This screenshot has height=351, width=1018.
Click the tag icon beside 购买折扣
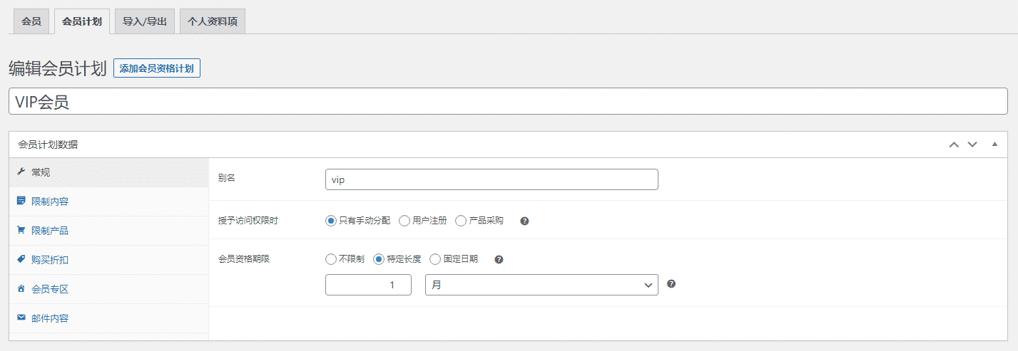click(x=21, y=259)
